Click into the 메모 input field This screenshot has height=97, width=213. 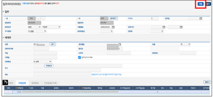(62, 74)
